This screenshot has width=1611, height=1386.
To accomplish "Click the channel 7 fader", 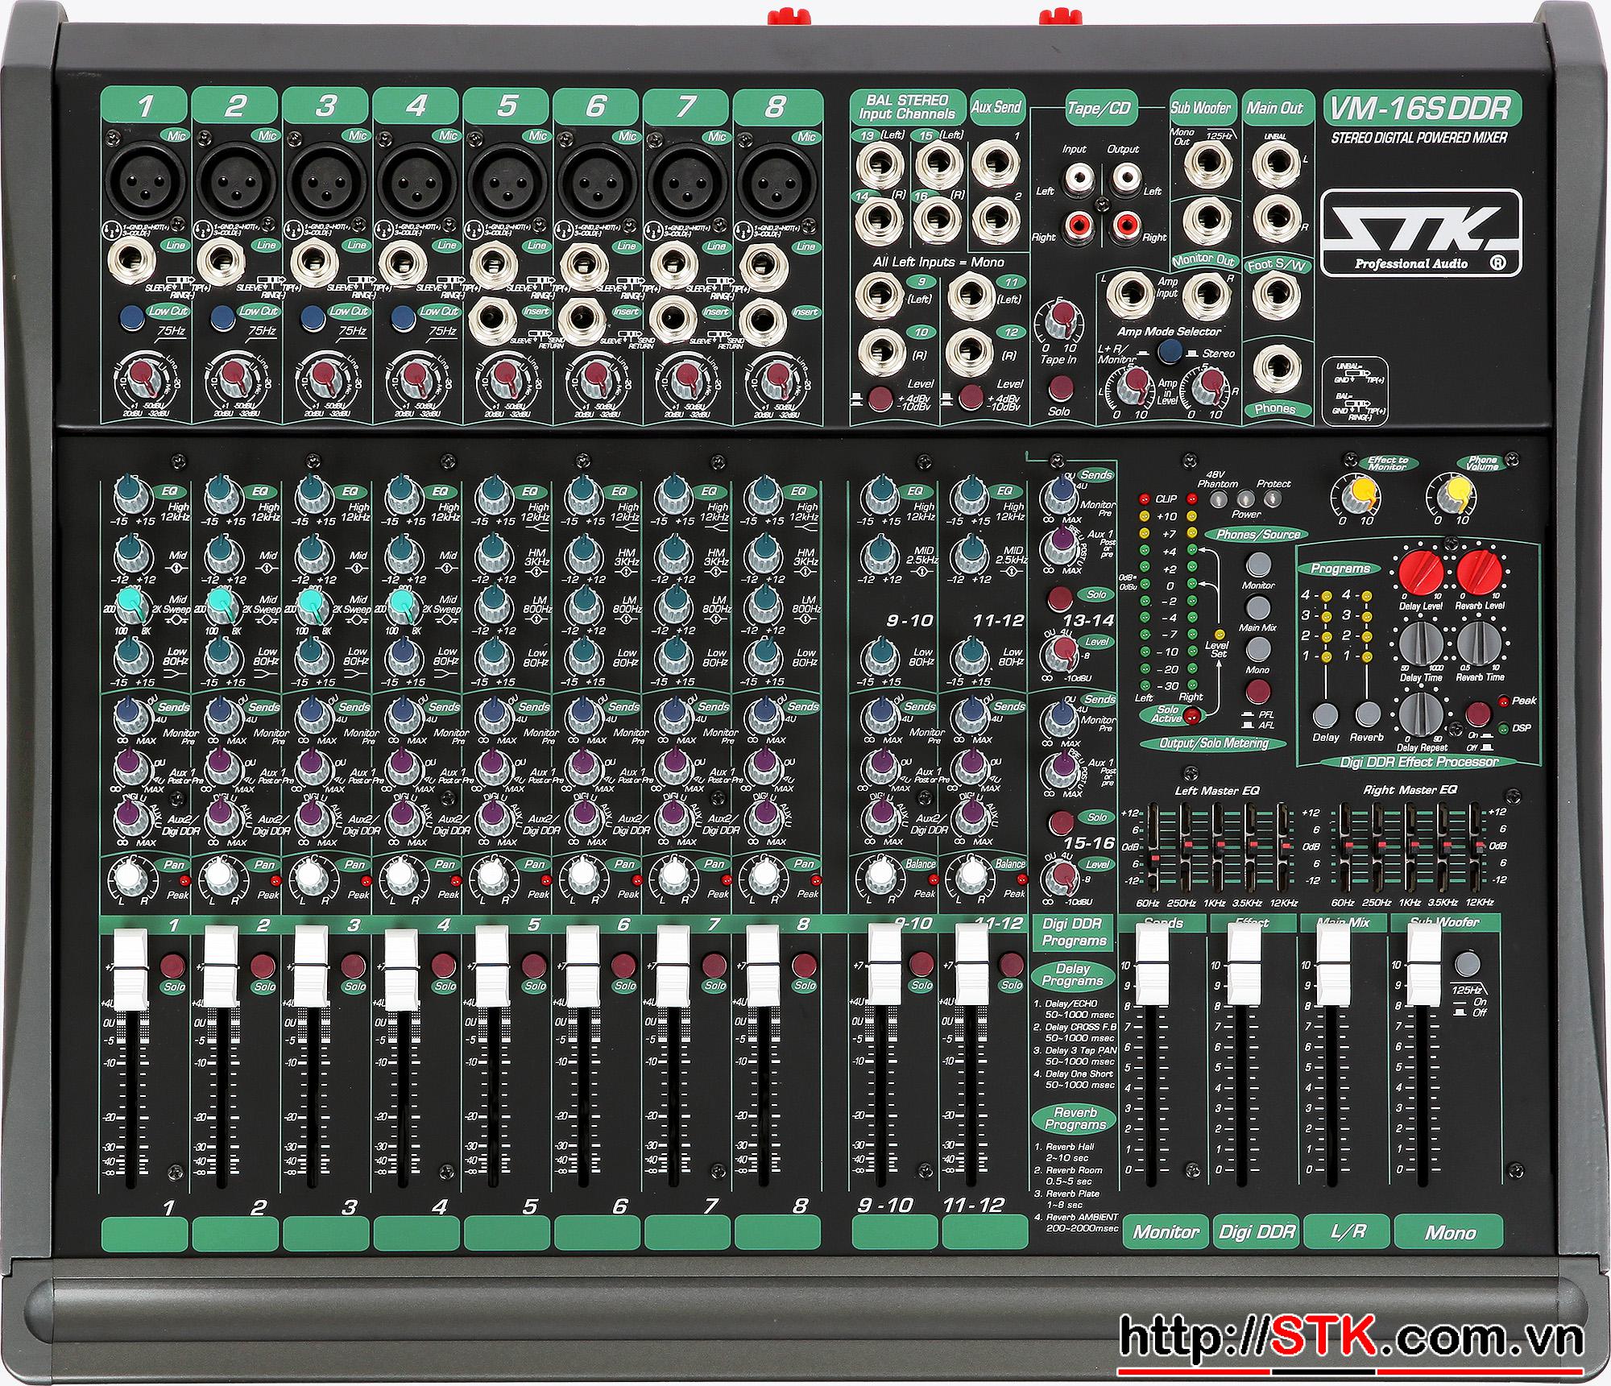I will click(672, 967).
